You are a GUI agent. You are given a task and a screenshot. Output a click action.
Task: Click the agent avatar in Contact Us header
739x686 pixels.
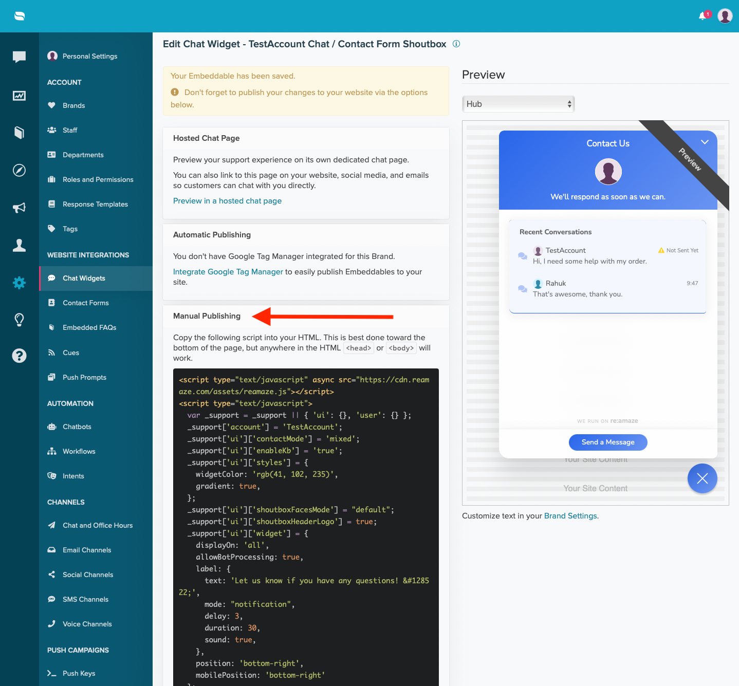608,171
